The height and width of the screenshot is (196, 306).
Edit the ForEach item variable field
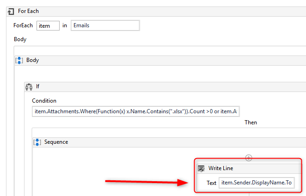48,26
